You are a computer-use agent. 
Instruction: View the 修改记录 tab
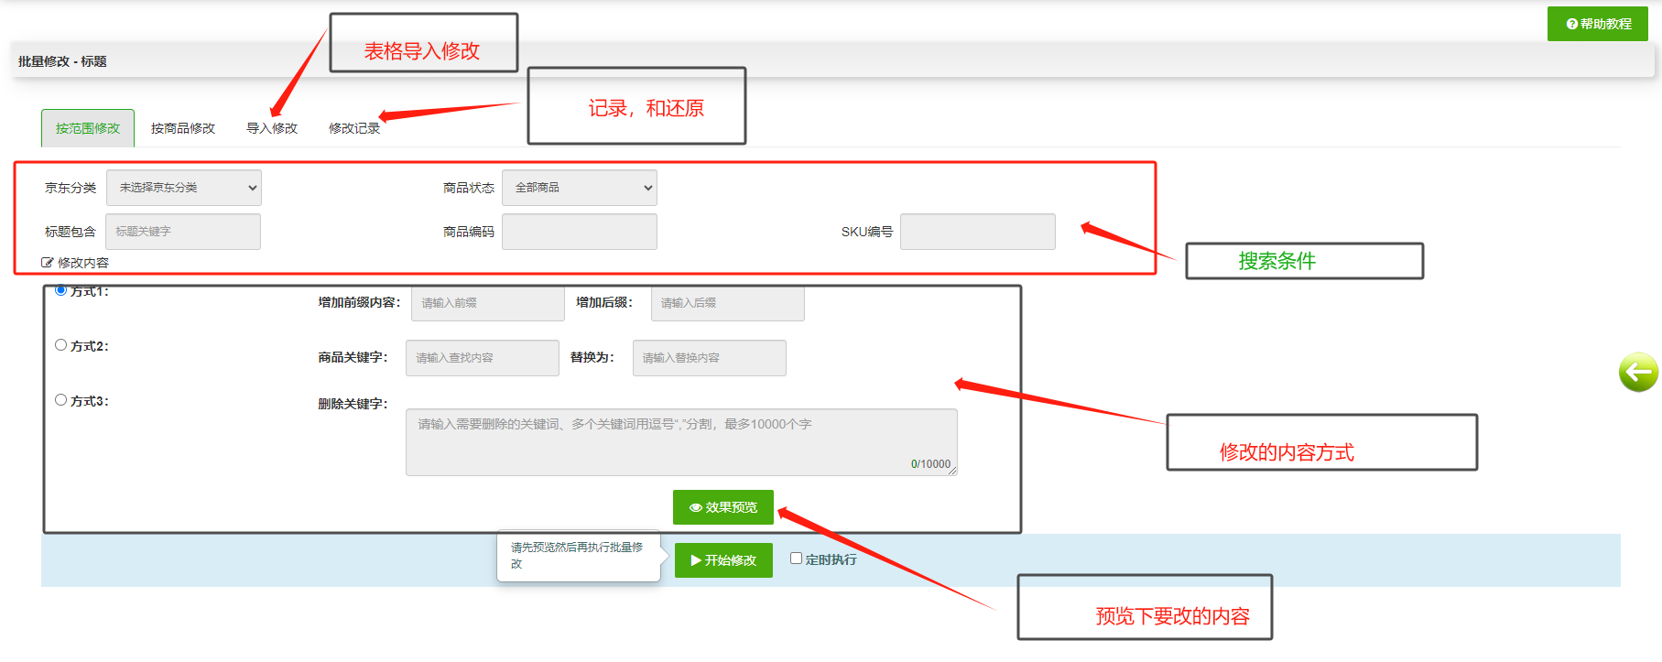[354, 128]
